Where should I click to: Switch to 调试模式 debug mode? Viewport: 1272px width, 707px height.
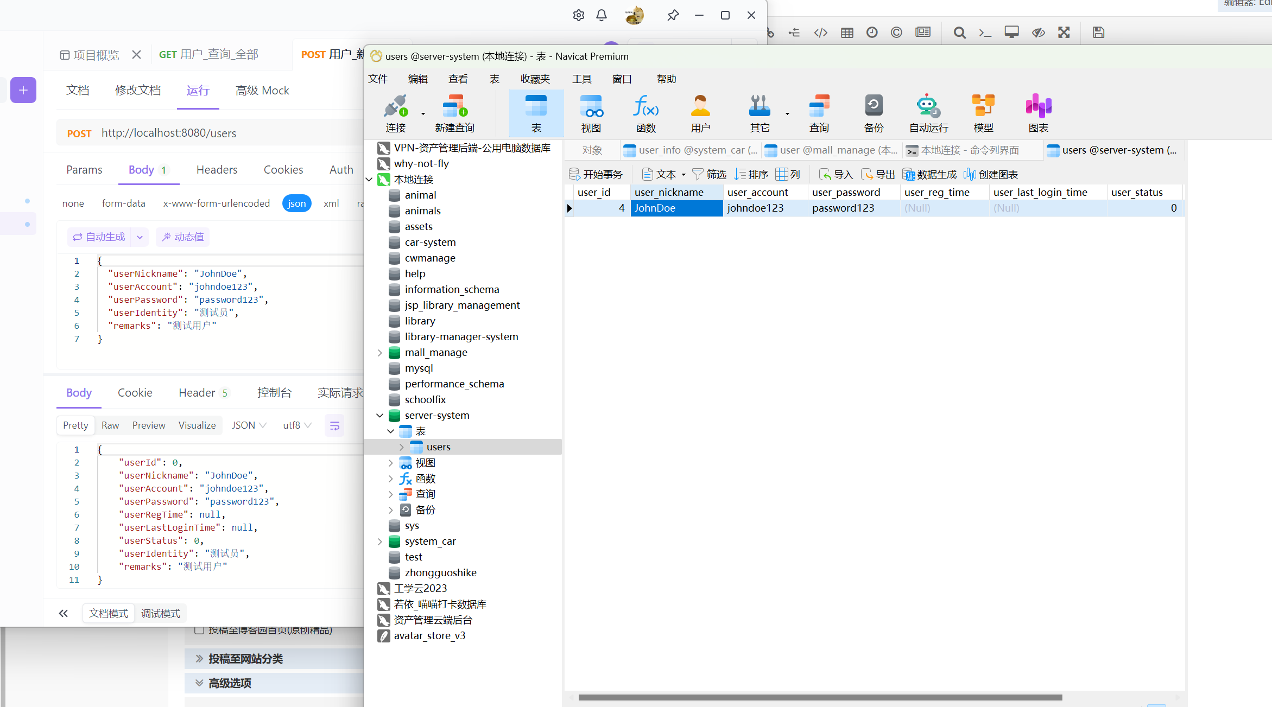coord(160,614)
